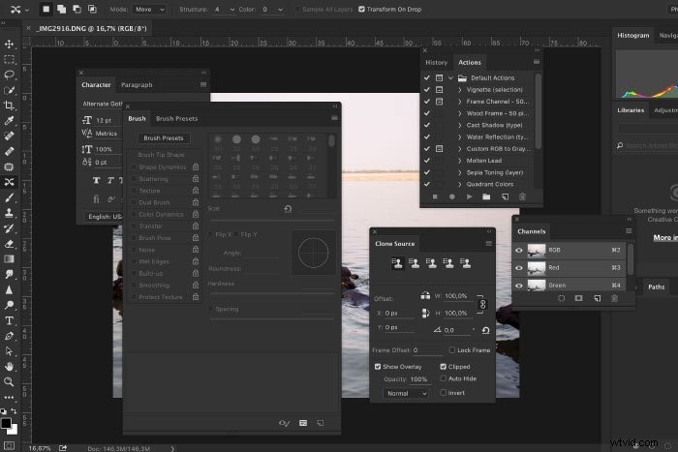This screenshot has height=452, width=678.
Task: Select the Eyedropper tool
Action: (9, 121)
